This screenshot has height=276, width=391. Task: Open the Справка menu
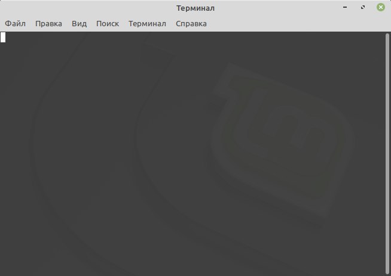point(191,24)
